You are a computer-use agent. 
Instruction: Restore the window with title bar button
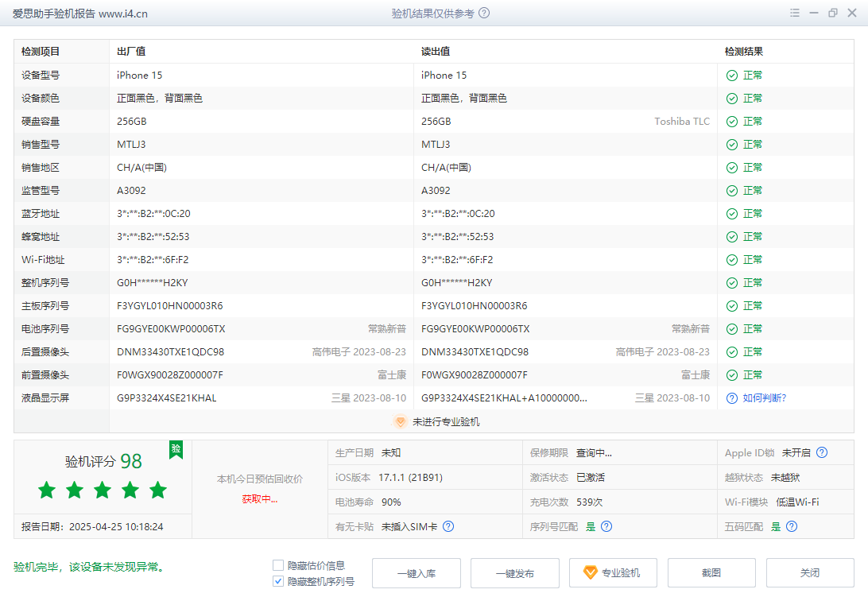coord(832,13)
